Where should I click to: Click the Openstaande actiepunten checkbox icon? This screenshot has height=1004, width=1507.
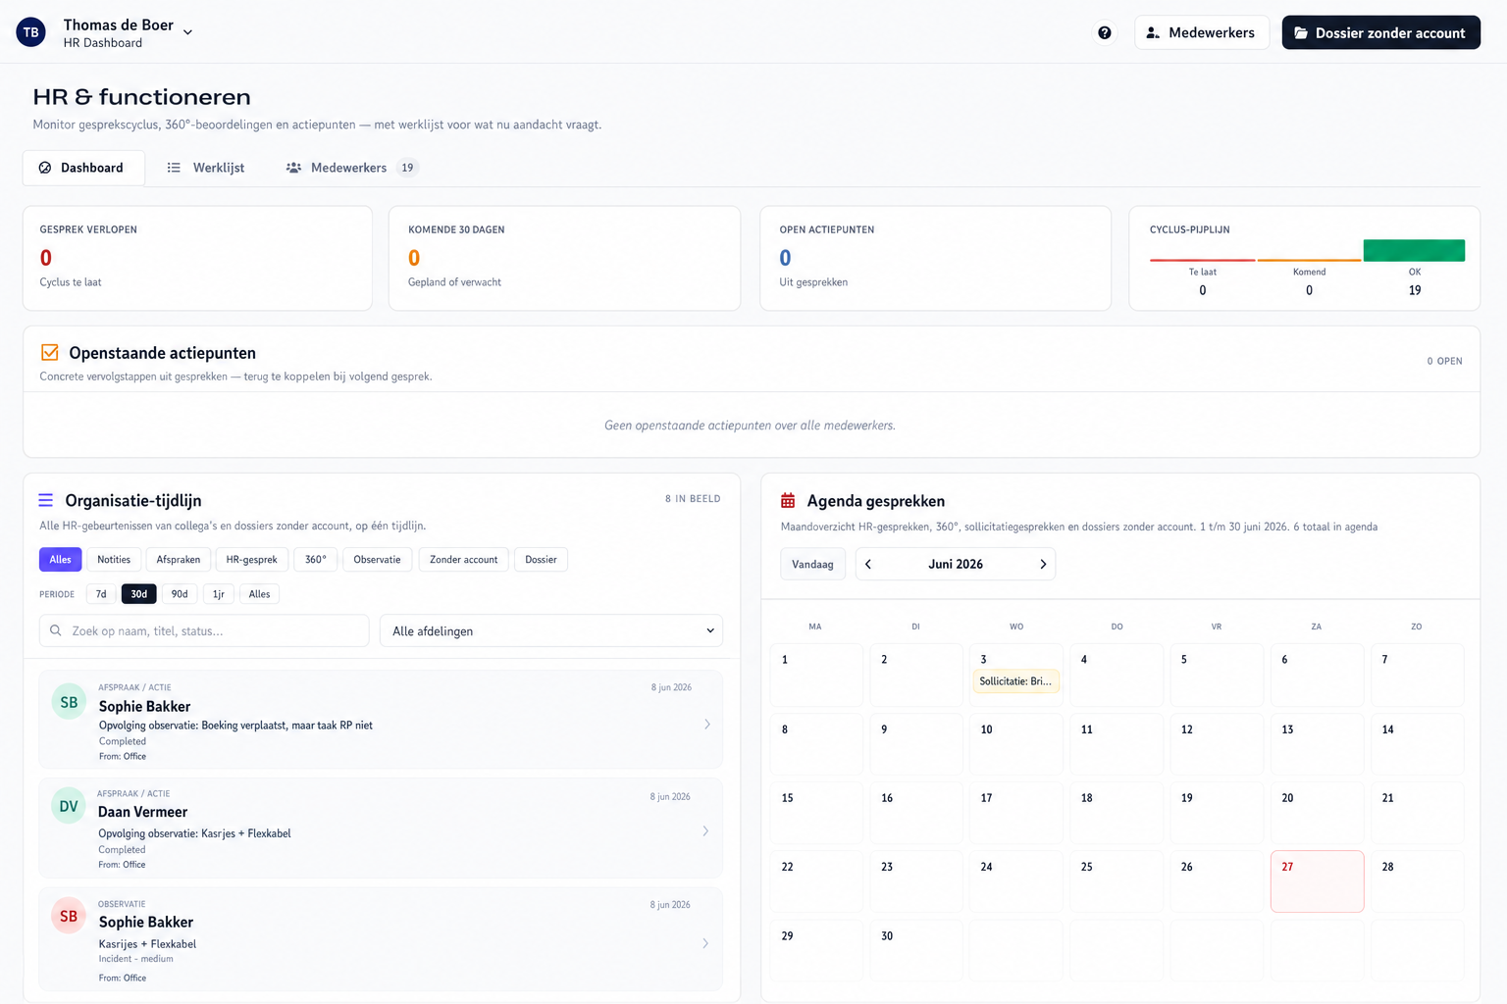click(x=50, y=352)
